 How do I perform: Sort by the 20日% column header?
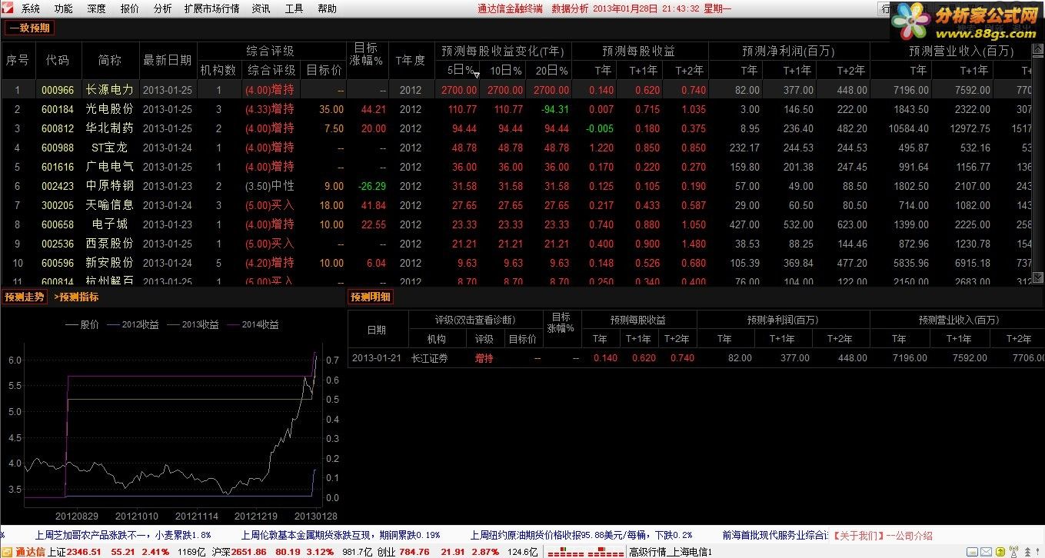(553, 70)
